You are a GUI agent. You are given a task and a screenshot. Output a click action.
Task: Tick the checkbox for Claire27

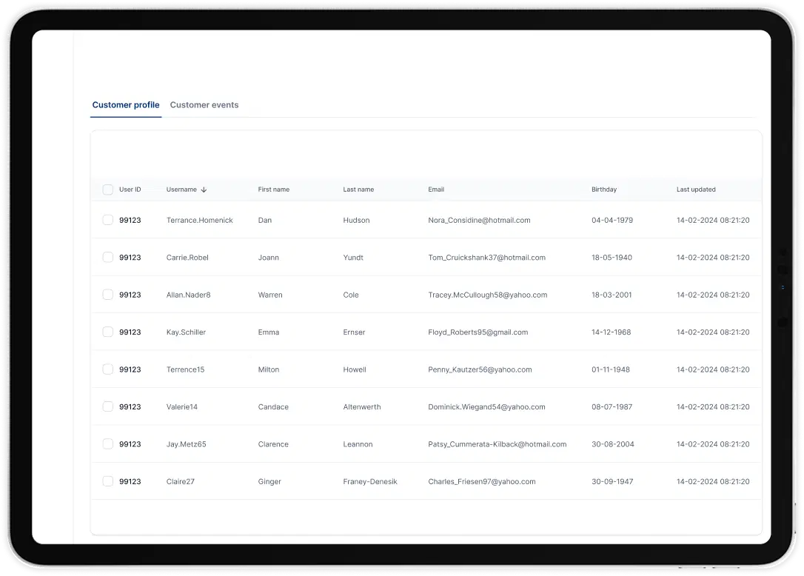click(x=107, y=482)
